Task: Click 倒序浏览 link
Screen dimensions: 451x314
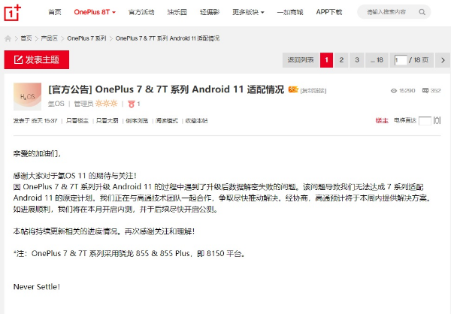Action: pyautogui.click(x=137, y=121)
